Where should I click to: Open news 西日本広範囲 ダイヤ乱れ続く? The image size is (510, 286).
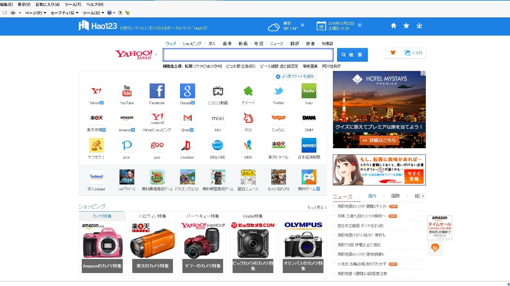[x=361, y=226]
